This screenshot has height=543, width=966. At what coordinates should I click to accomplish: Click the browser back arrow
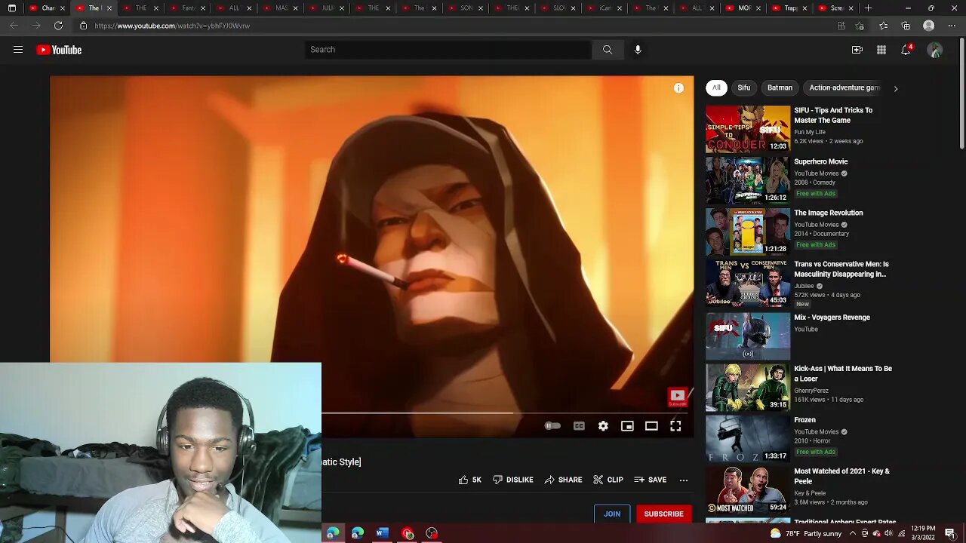tap(14, 26)
